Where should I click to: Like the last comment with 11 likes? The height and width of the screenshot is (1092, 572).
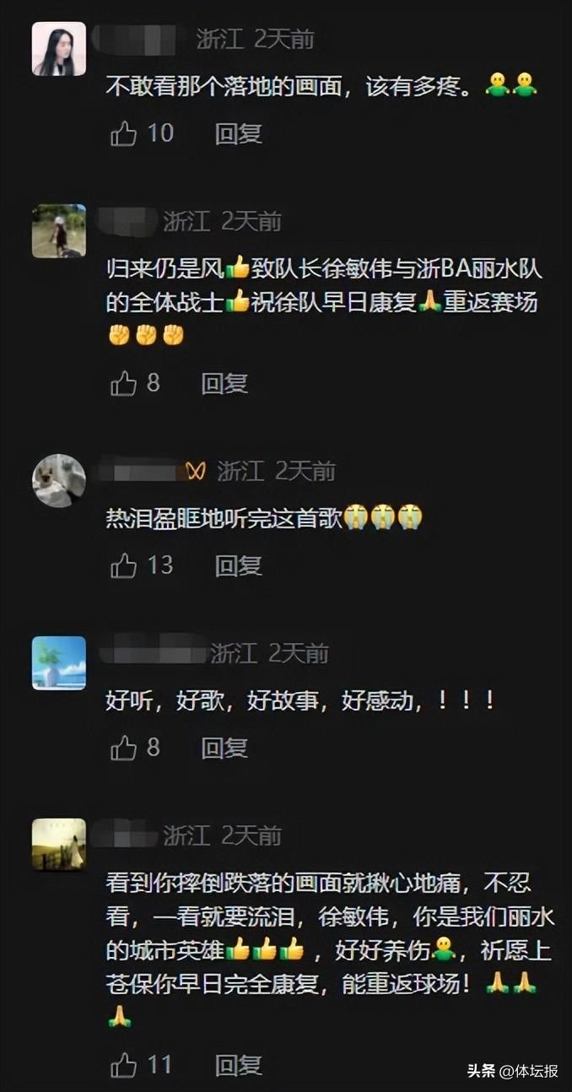123,1065
